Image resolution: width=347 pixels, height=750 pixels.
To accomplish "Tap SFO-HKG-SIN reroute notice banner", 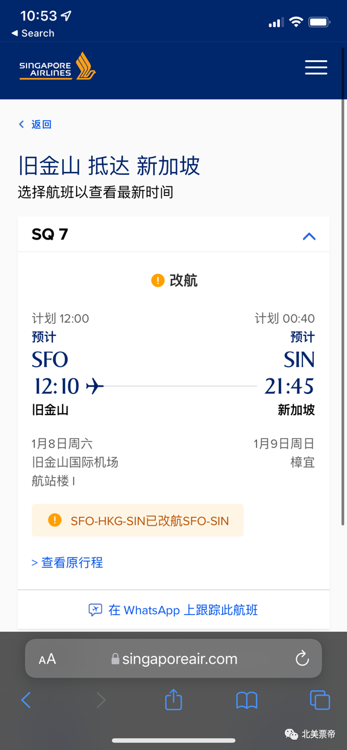I will 138,520.
